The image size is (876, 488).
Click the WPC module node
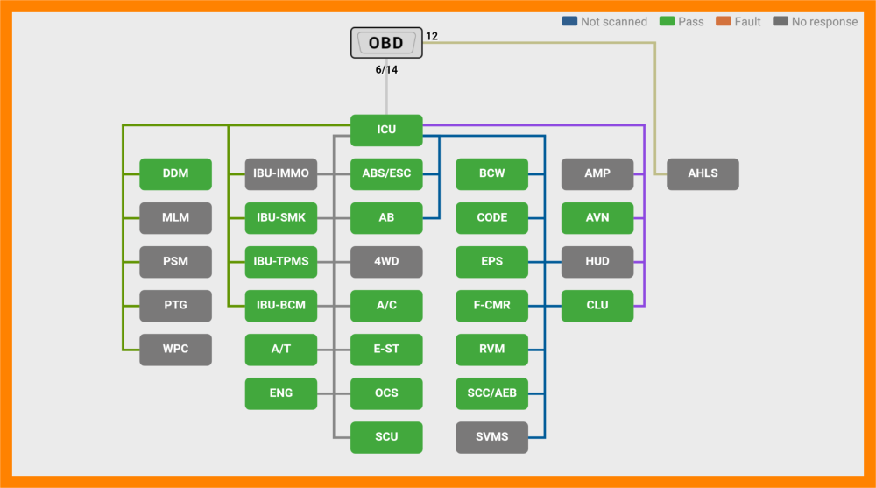(x=175, y=350)
